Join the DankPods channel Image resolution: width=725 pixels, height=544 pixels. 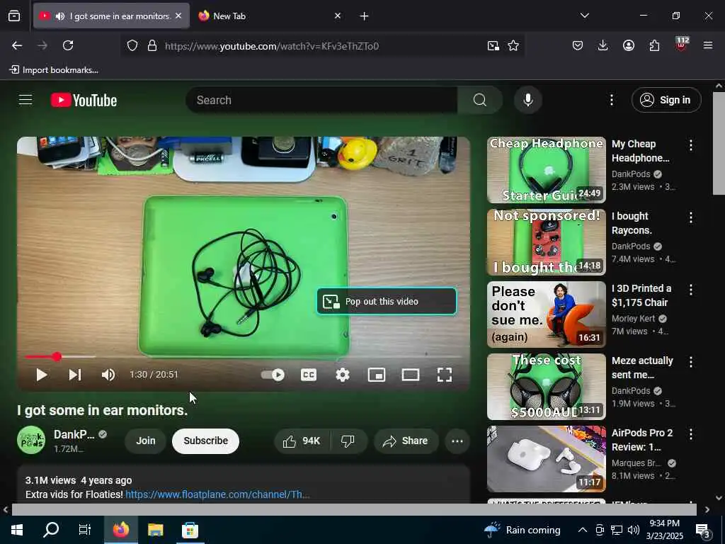coord(146,441)
